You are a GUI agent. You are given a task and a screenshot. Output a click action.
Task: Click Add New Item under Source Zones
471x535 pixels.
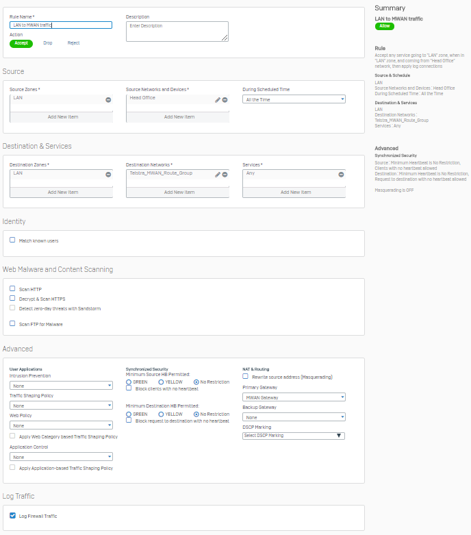[x=62, y=117]
